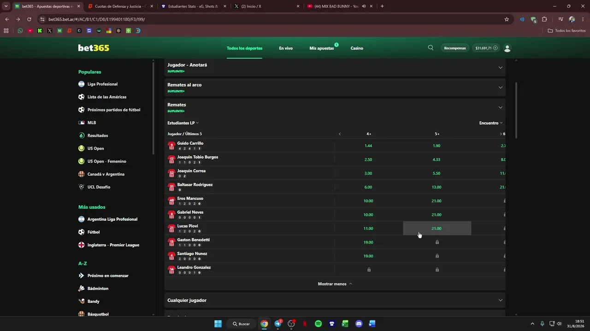Image resolution: width=590 pixels, height=331 pixels.
Task: Open the Todos los favoritos bookmarks folder
Action: (x=567, y=31)
